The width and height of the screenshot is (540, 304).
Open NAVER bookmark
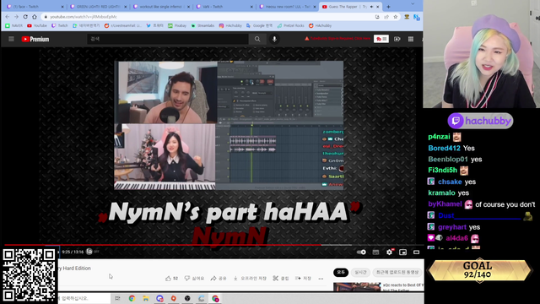(x=13, y=25)
